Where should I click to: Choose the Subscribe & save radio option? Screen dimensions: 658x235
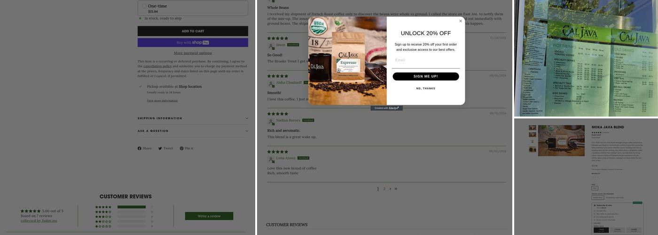point(595,205)
